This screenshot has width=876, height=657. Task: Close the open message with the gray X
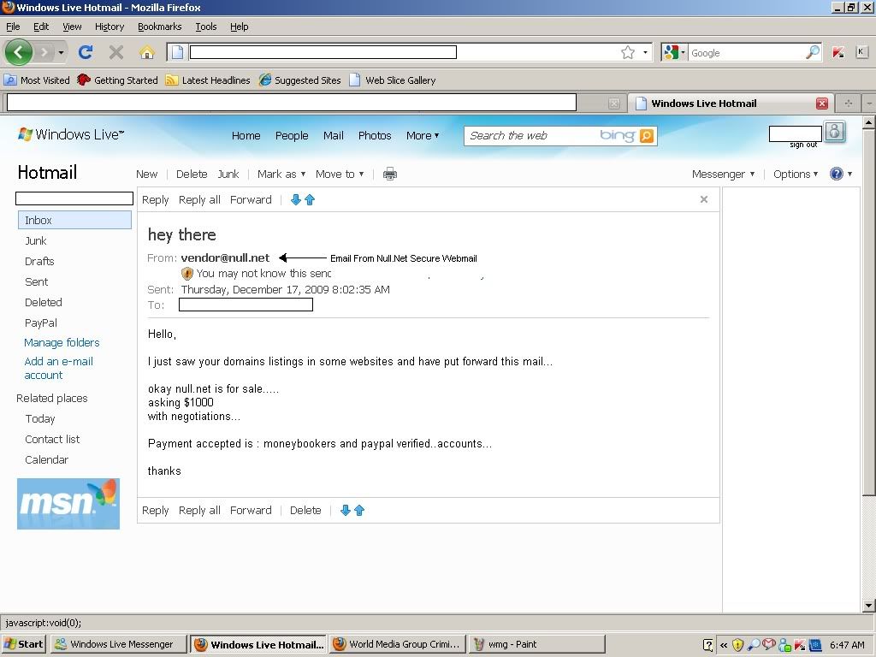pos(704,199)
